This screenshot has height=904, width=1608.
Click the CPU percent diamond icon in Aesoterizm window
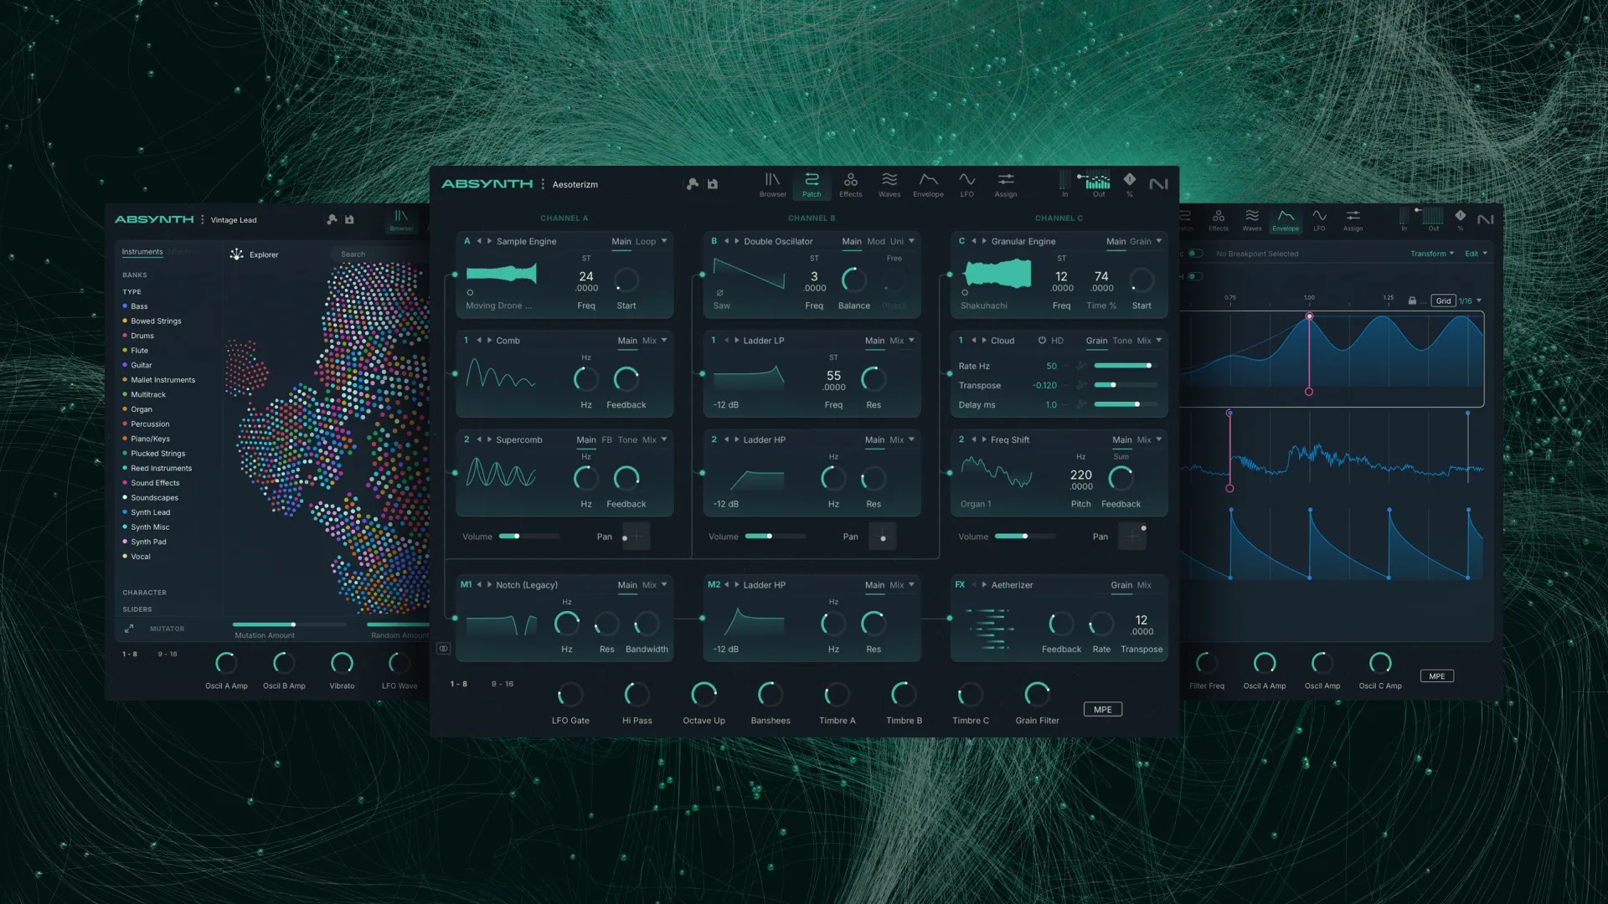point(1130,179)
